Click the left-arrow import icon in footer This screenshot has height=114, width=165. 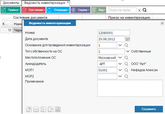pos(43,109)
